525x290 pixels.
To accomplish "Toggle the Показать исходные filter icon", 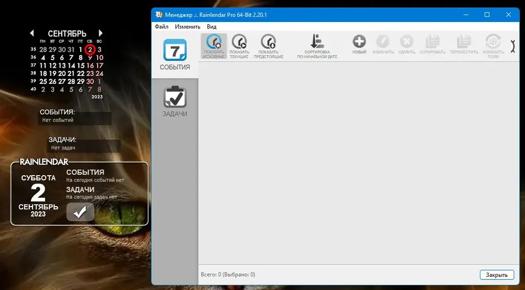I will pos(214,46).
